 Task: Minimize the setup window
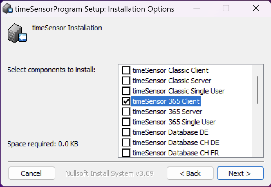coord(197,8)
